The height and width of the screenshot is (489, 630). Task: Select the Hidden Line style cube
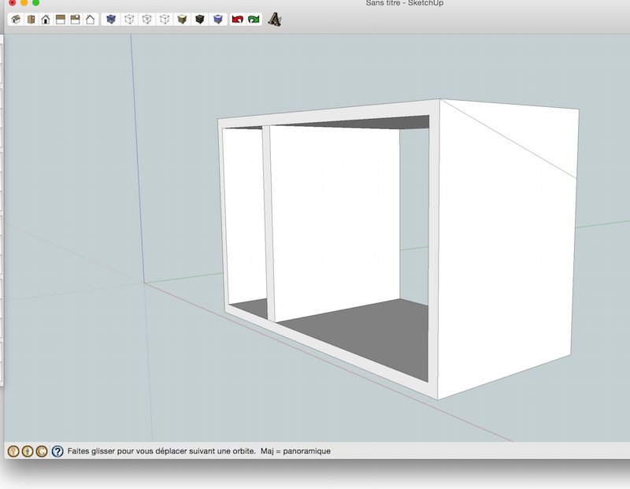pos(165,19)
